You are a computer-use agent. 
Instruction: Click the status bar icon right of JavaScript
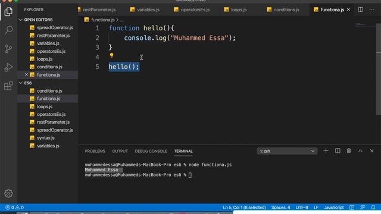352,207
